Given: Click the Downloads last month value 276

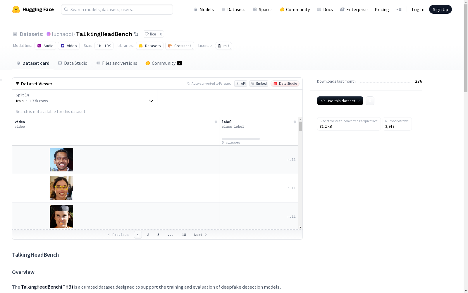Looking at the screenshot, I should 419,81.
